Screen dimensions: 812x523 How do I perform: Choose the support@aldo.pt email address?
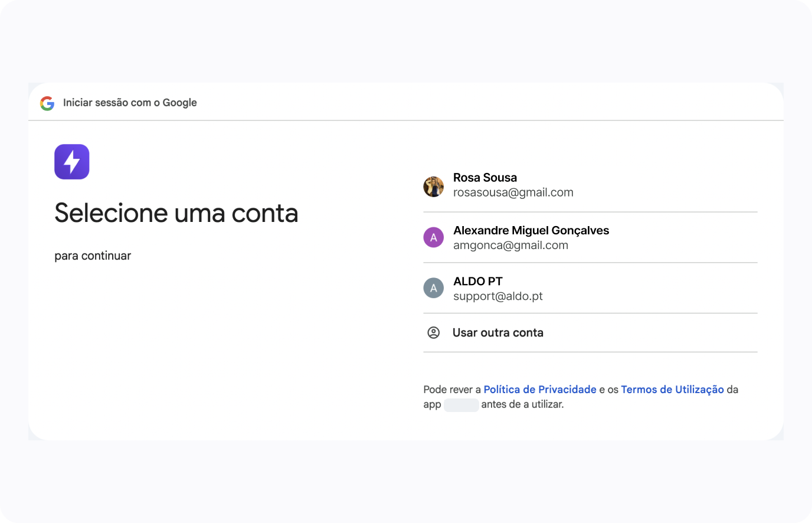pyautogui.click(x=498, y=296)
